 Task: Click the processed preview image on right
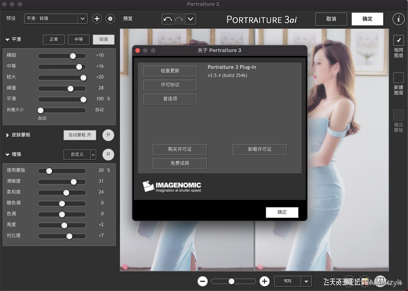tap(321, 150)
